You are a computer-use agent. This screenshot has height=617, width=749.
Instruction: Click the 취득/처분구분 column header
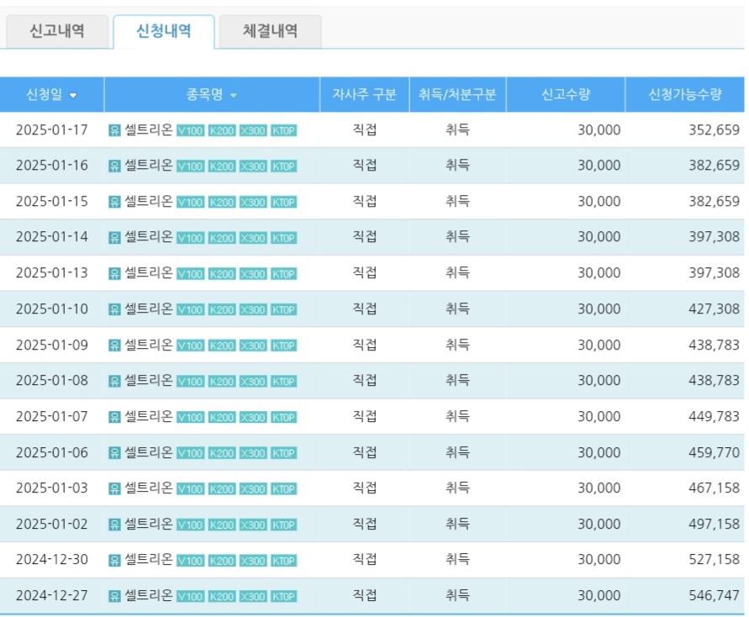457,94
